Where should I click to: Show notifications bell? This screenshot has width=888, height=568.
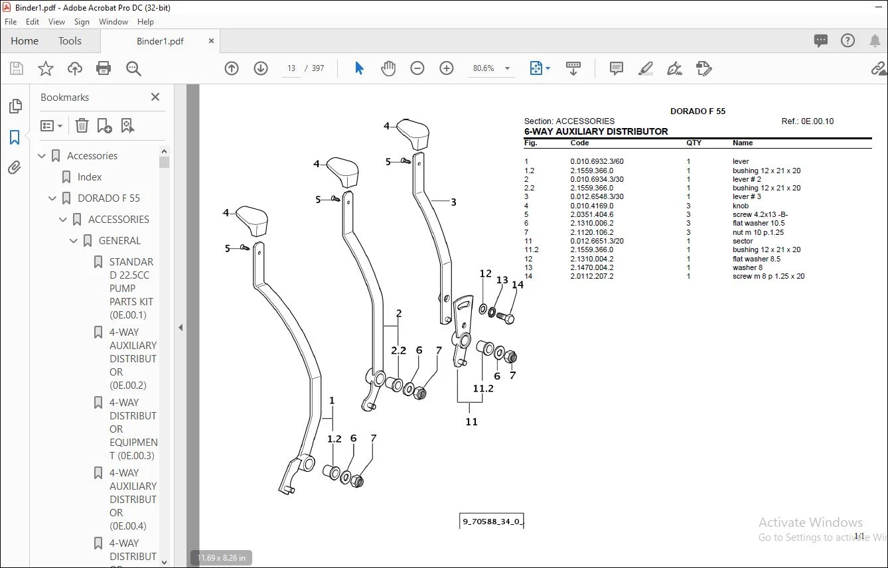tap(875, 40)
